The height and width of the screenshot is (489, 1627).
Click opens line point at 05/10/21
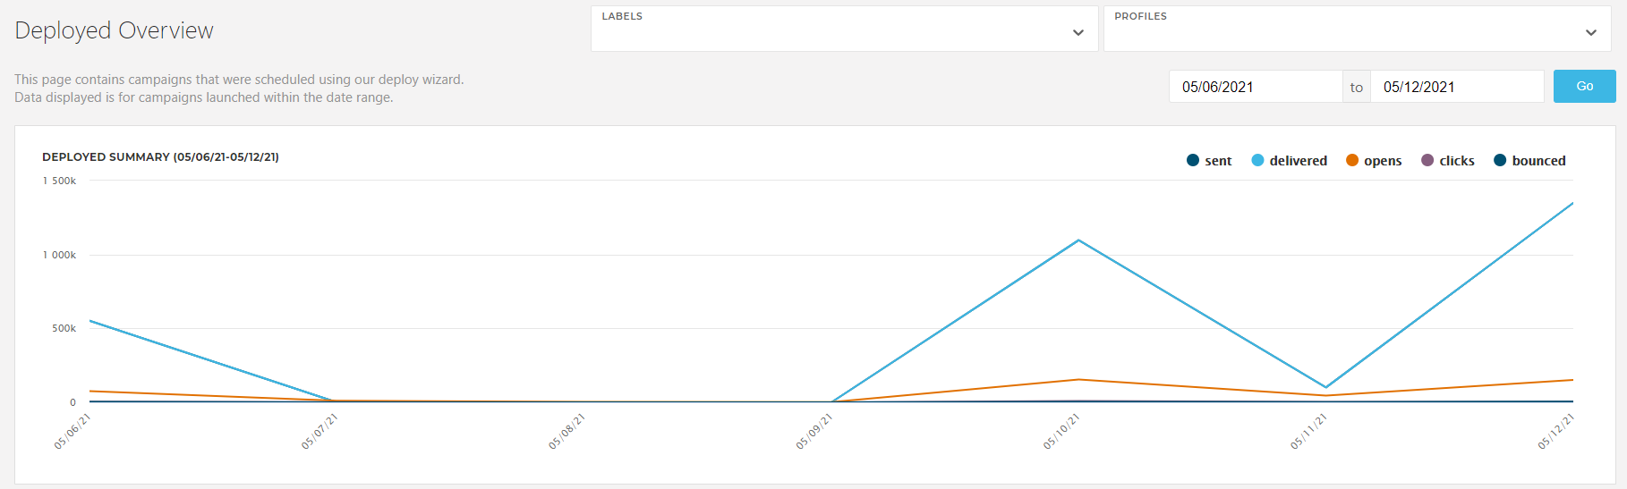click(x=1079, y=380)
